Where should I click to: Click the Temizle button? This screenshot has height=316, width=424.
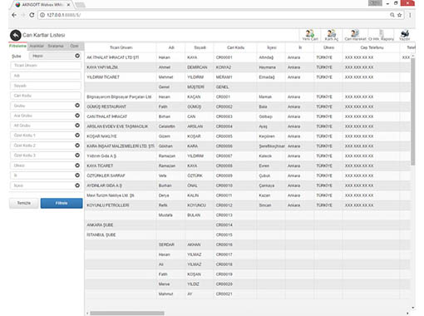[x=24, y=203]
